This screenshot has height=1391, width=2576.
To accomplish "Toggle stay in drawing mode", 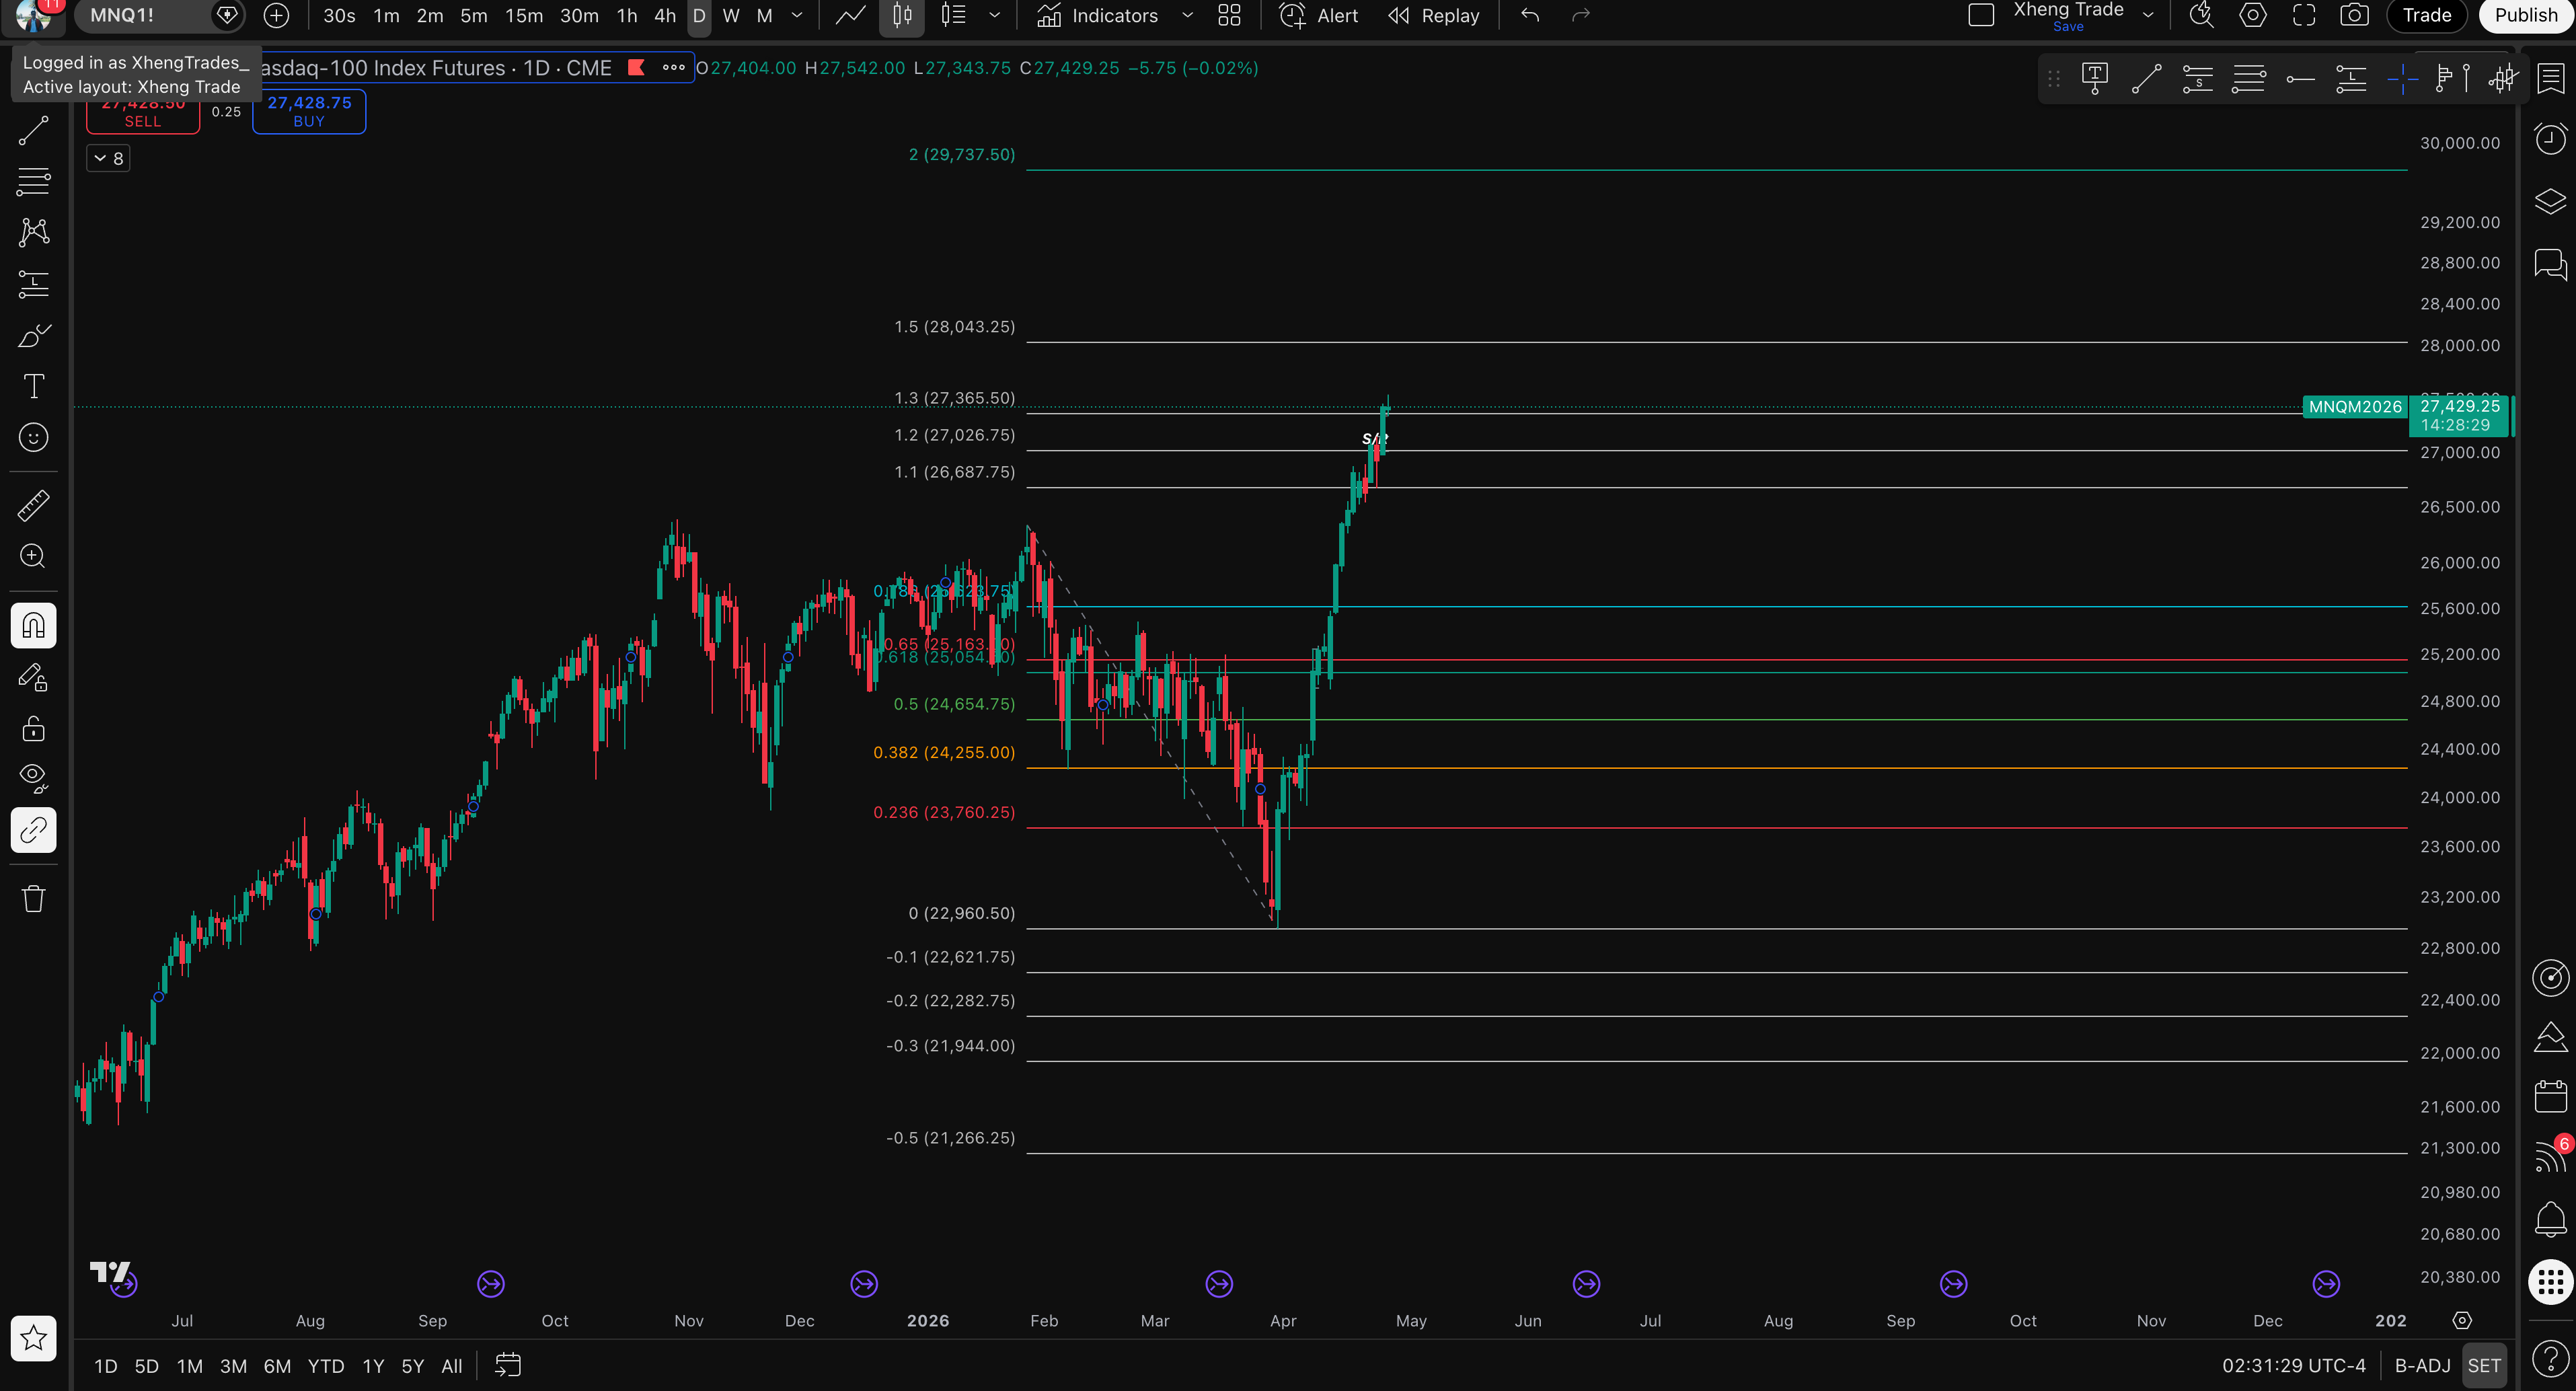I will tap(34, 678).
